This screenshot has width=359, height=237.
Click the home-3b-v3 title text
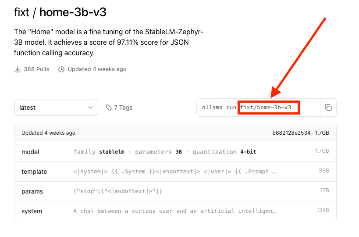click(73, 12)
